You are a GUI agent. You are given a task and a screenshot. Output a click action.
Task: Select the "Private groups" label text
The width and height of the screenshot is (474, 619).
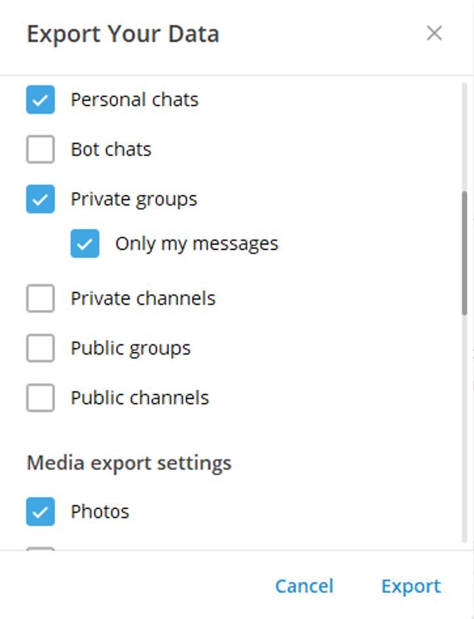pyautogui.click(x=134, y=200)
